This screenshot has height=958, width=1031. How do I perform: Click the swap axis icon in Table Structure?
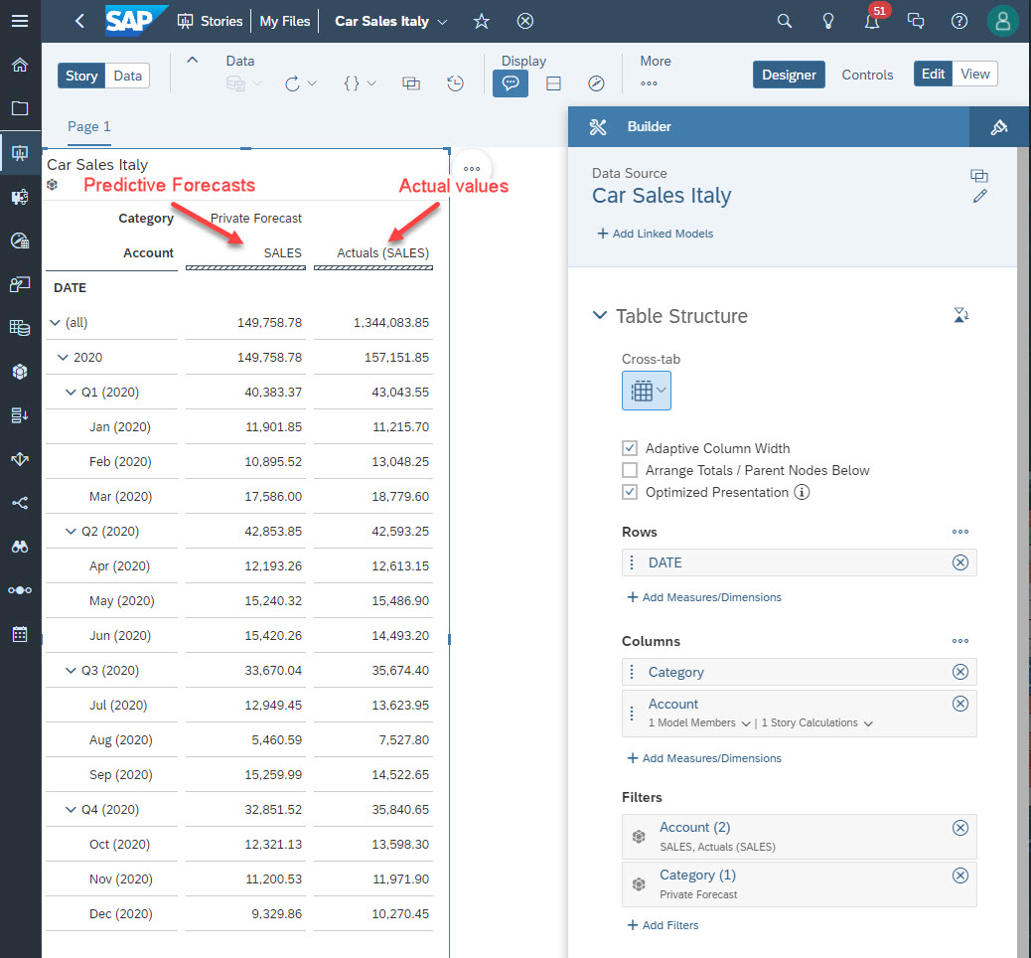(960, 315)
